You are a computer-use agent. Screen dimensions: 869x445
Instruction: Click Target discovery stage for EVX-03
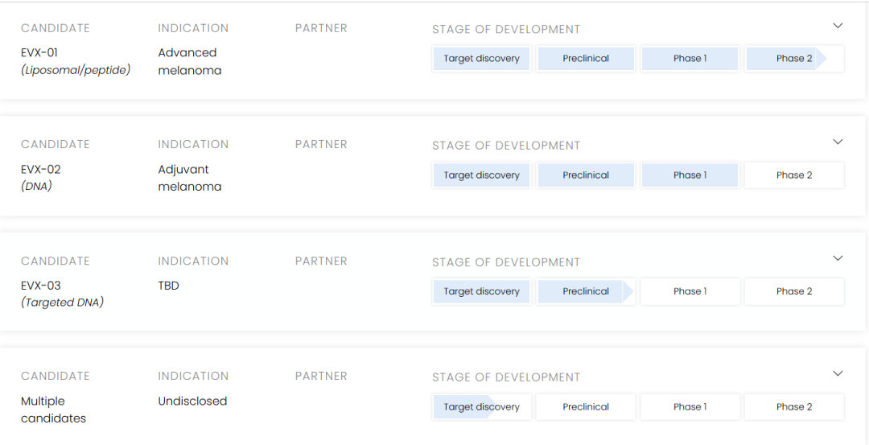tap(482, 291)
